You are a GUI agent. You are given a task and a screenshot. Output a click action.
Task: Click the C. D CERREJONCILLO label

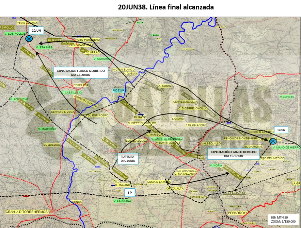click(x=193, y=108)
